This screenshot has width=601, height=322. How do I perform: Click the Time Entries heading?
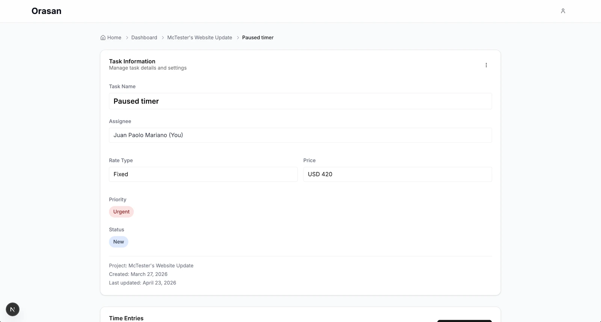coord(126,318)
